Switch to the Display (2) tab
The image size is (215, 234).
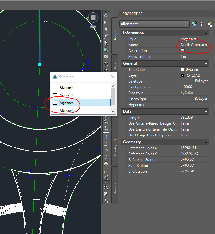(115, 147)
